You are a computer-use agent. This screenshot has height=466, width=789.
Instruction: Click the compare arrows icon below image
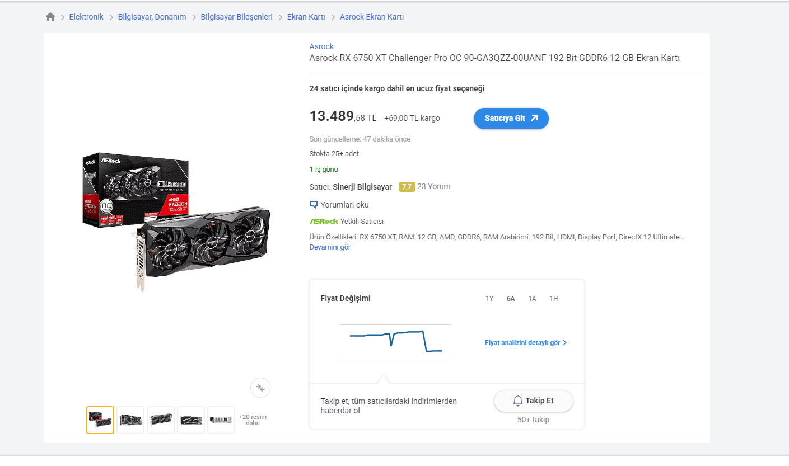coord(260,387)
